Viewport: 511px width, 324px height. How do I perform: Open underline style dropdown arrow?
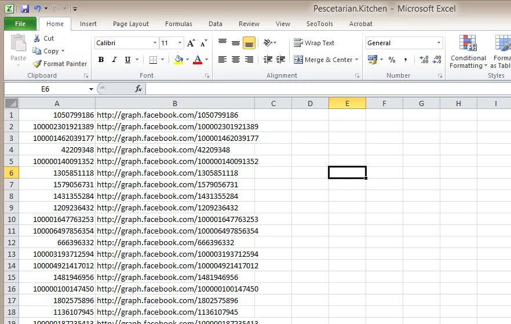[x=137, y=60]
